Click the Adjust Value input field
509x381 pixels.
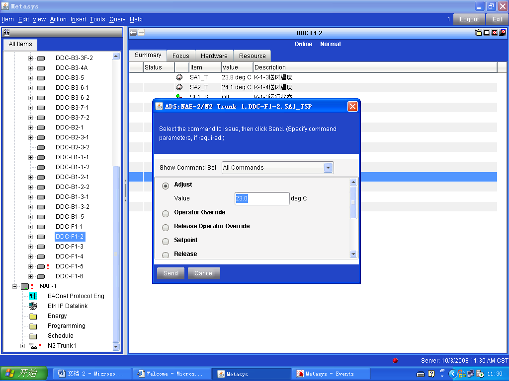click(x=262, y=198)
